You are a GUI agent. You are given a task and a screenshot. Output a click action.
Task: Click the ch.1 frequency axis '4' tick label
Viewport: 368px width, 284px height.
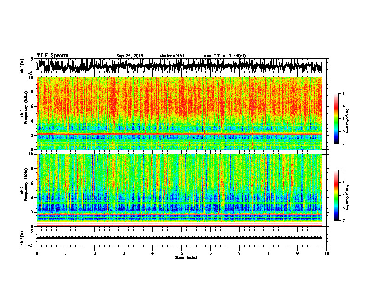(x=32, y=121)
